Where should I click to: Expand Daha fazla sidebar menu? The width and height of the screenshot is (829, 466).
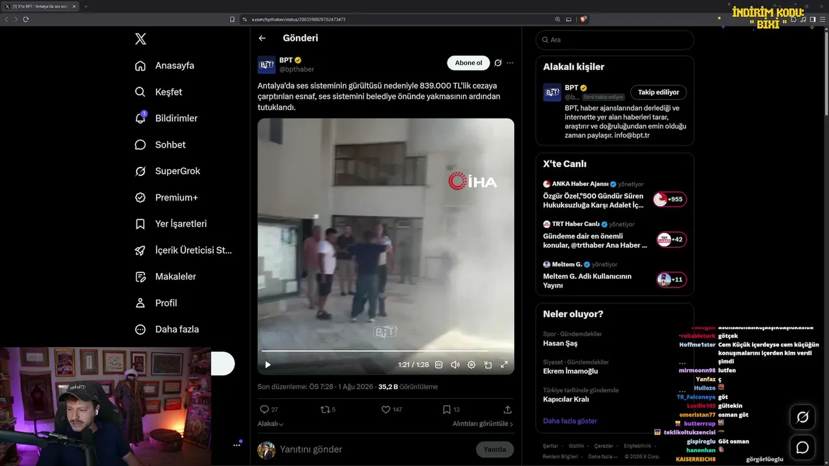point(166,329)
